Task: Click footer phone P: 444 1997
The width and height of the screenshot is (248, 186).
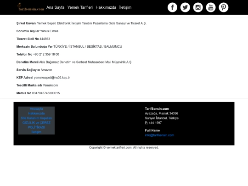Action: click(153, 123)
